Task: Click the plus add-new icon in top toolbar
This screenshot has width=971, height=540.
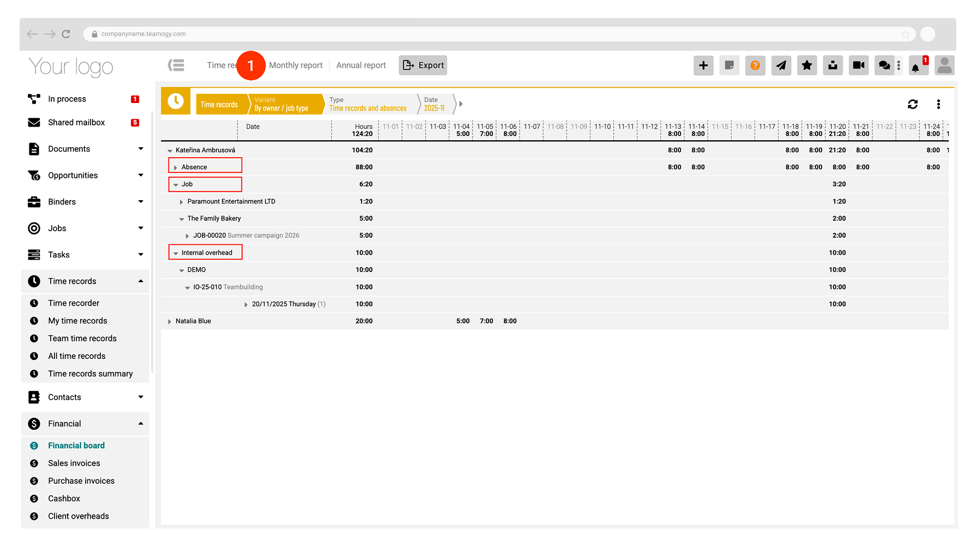Action: 703,65
